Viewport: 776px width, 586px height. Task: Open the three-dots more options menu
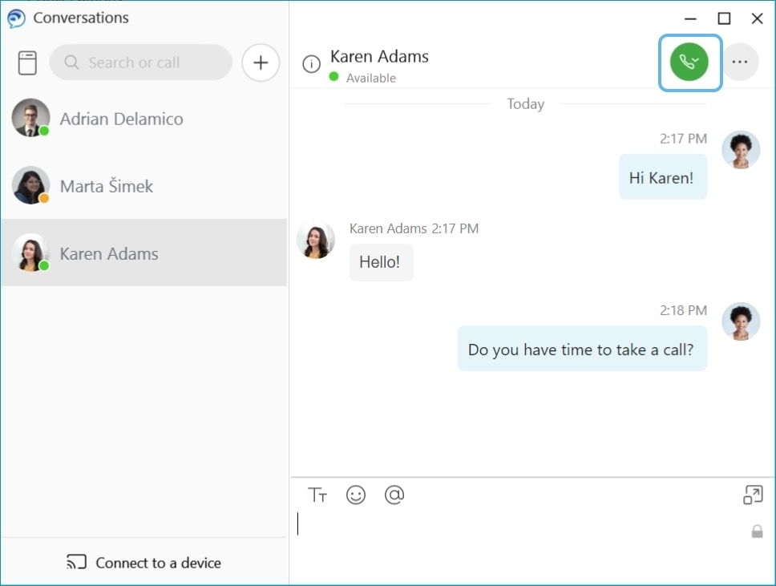click(x=740, y=62)
